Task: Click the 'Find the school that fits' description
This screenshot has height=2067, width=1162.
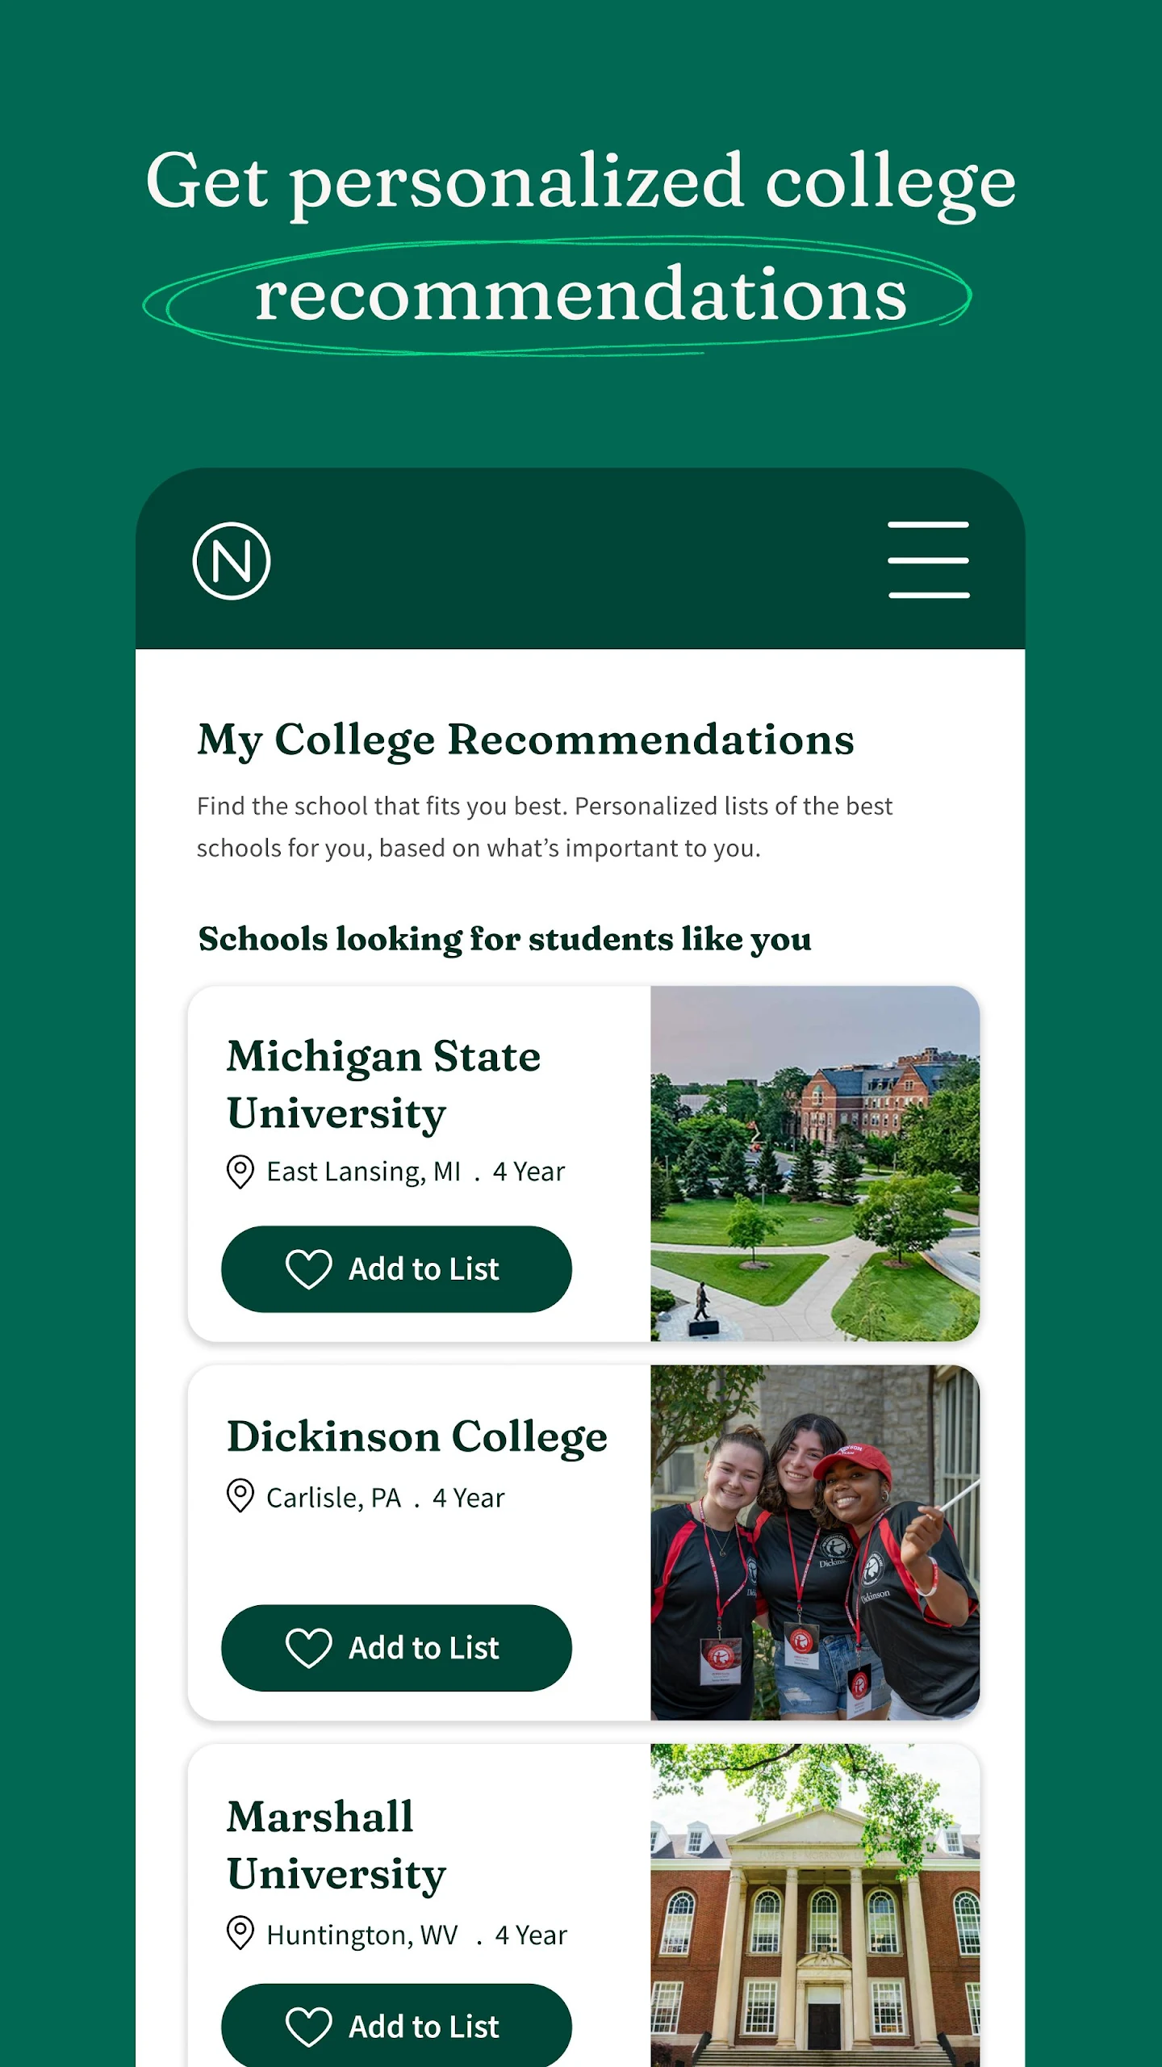Action: click(x=545, y=827)
